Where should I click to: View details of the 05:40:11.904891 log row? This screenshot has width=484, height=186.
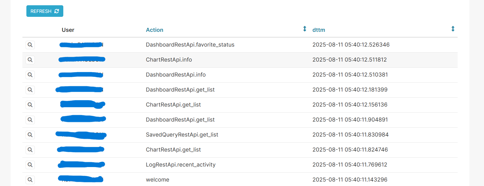(30, 120)
